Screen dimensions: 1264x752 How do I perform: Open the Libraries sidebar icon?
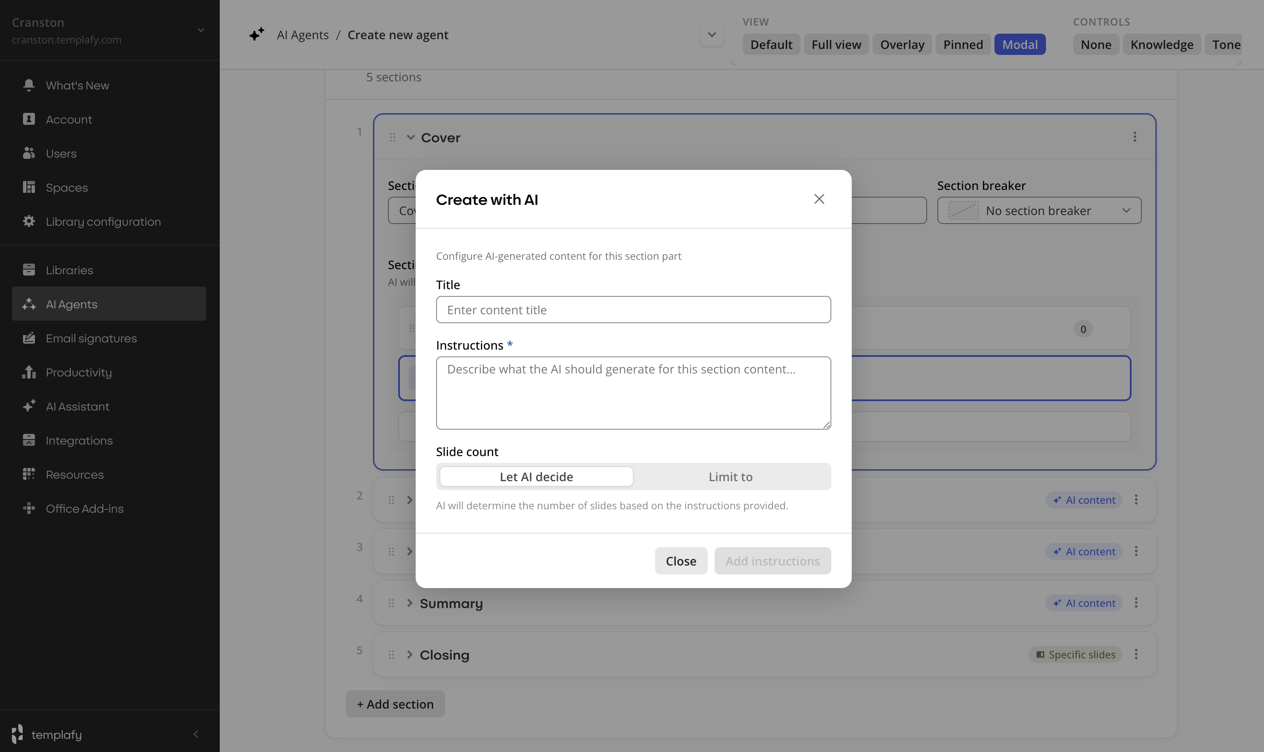pos(29,270)
